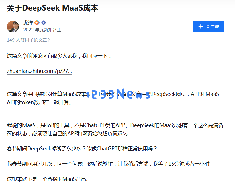Click the line starting 荷的状态，必须要让自己的APP
This screenshot has width=235, height=188.
(68, 133)
